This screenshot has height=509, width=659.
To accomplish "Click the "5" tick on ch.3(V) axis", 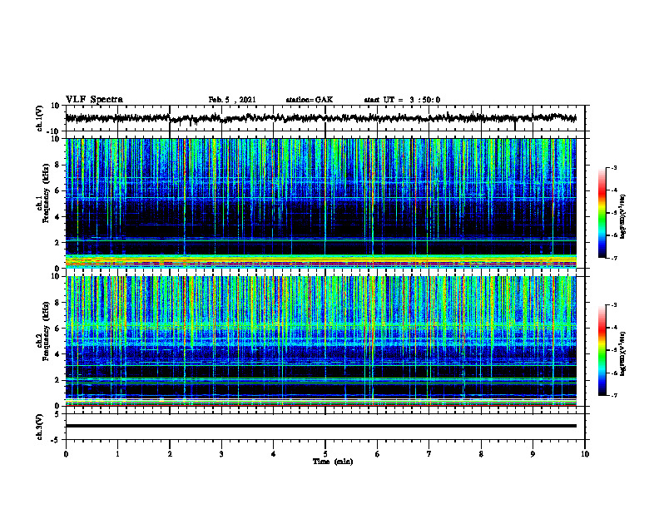I will pyautogui.click(x=57, y=414).
